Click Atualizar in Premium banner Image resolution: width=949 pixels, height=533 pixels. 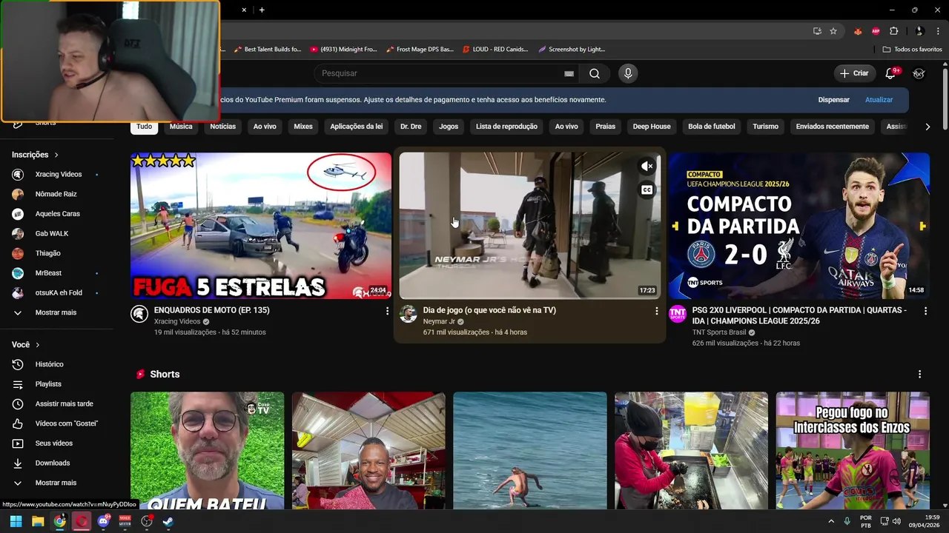tap(879, 100)
